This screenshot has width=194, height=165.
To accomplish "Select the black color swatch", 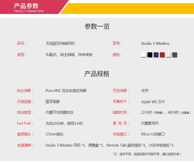I will tap(150, 55).
